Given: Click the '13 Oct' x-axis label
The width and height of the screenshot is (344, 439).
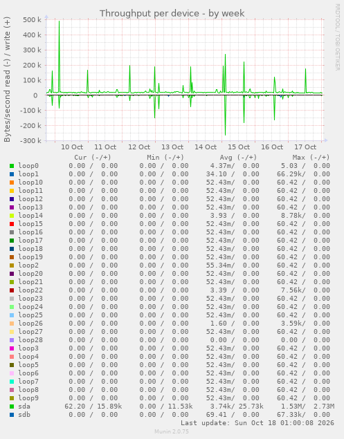Looking at the screenshot, I should [x=172, y=147].
